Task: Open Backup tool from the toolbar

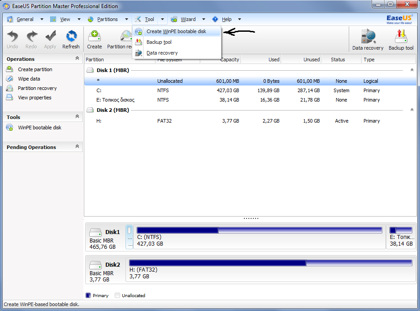Action: [401, 36]
